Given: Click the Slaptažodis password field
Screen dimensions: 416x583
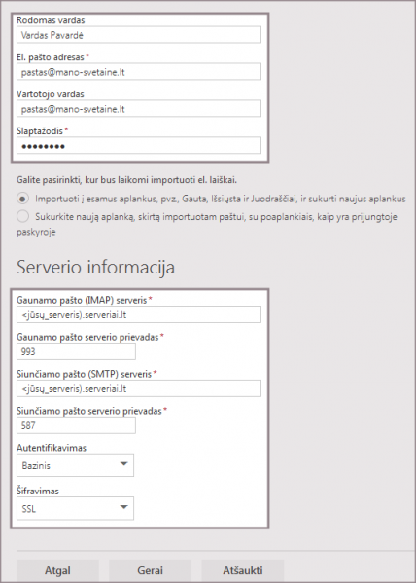Looking at the screenshot, I should point(139,146).
